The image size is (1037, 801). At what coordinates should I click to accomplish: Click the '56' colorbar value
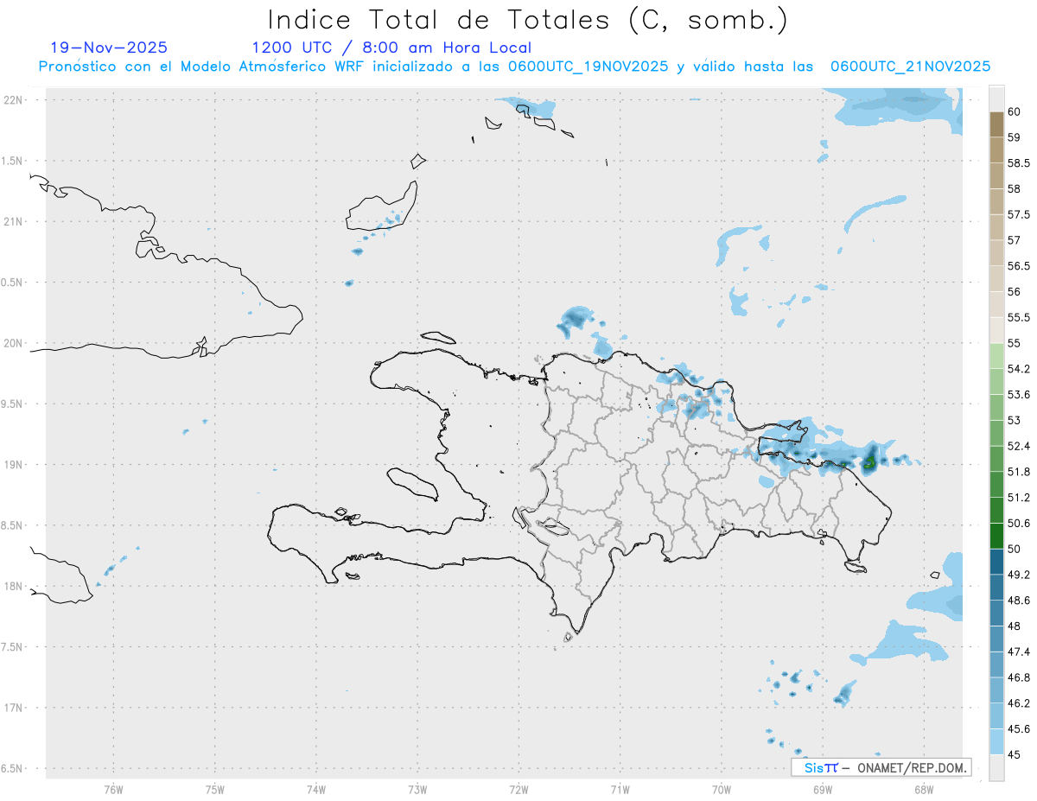coord(1015,291)
